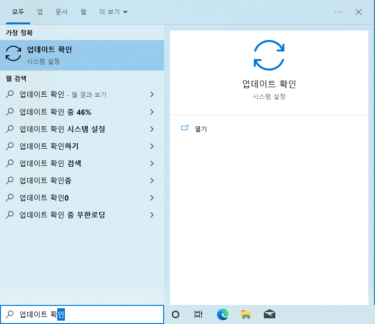This screenshot has height=324, width=375.
Task: Select 업데이트 확인 중 46% suggestion
Action: 82,112
